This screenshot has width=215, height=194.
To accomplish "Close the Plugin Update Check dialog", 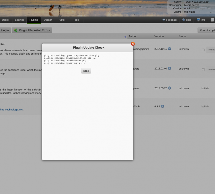I will point(132,44).
